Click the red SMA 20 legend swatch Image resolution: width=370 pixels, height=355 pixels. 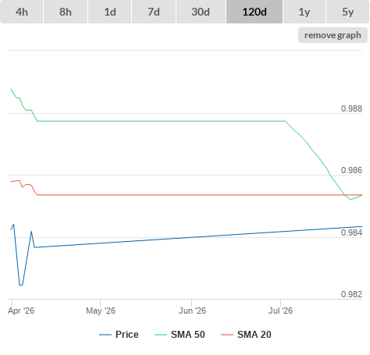pyautogui.click(x=227, y=335)
